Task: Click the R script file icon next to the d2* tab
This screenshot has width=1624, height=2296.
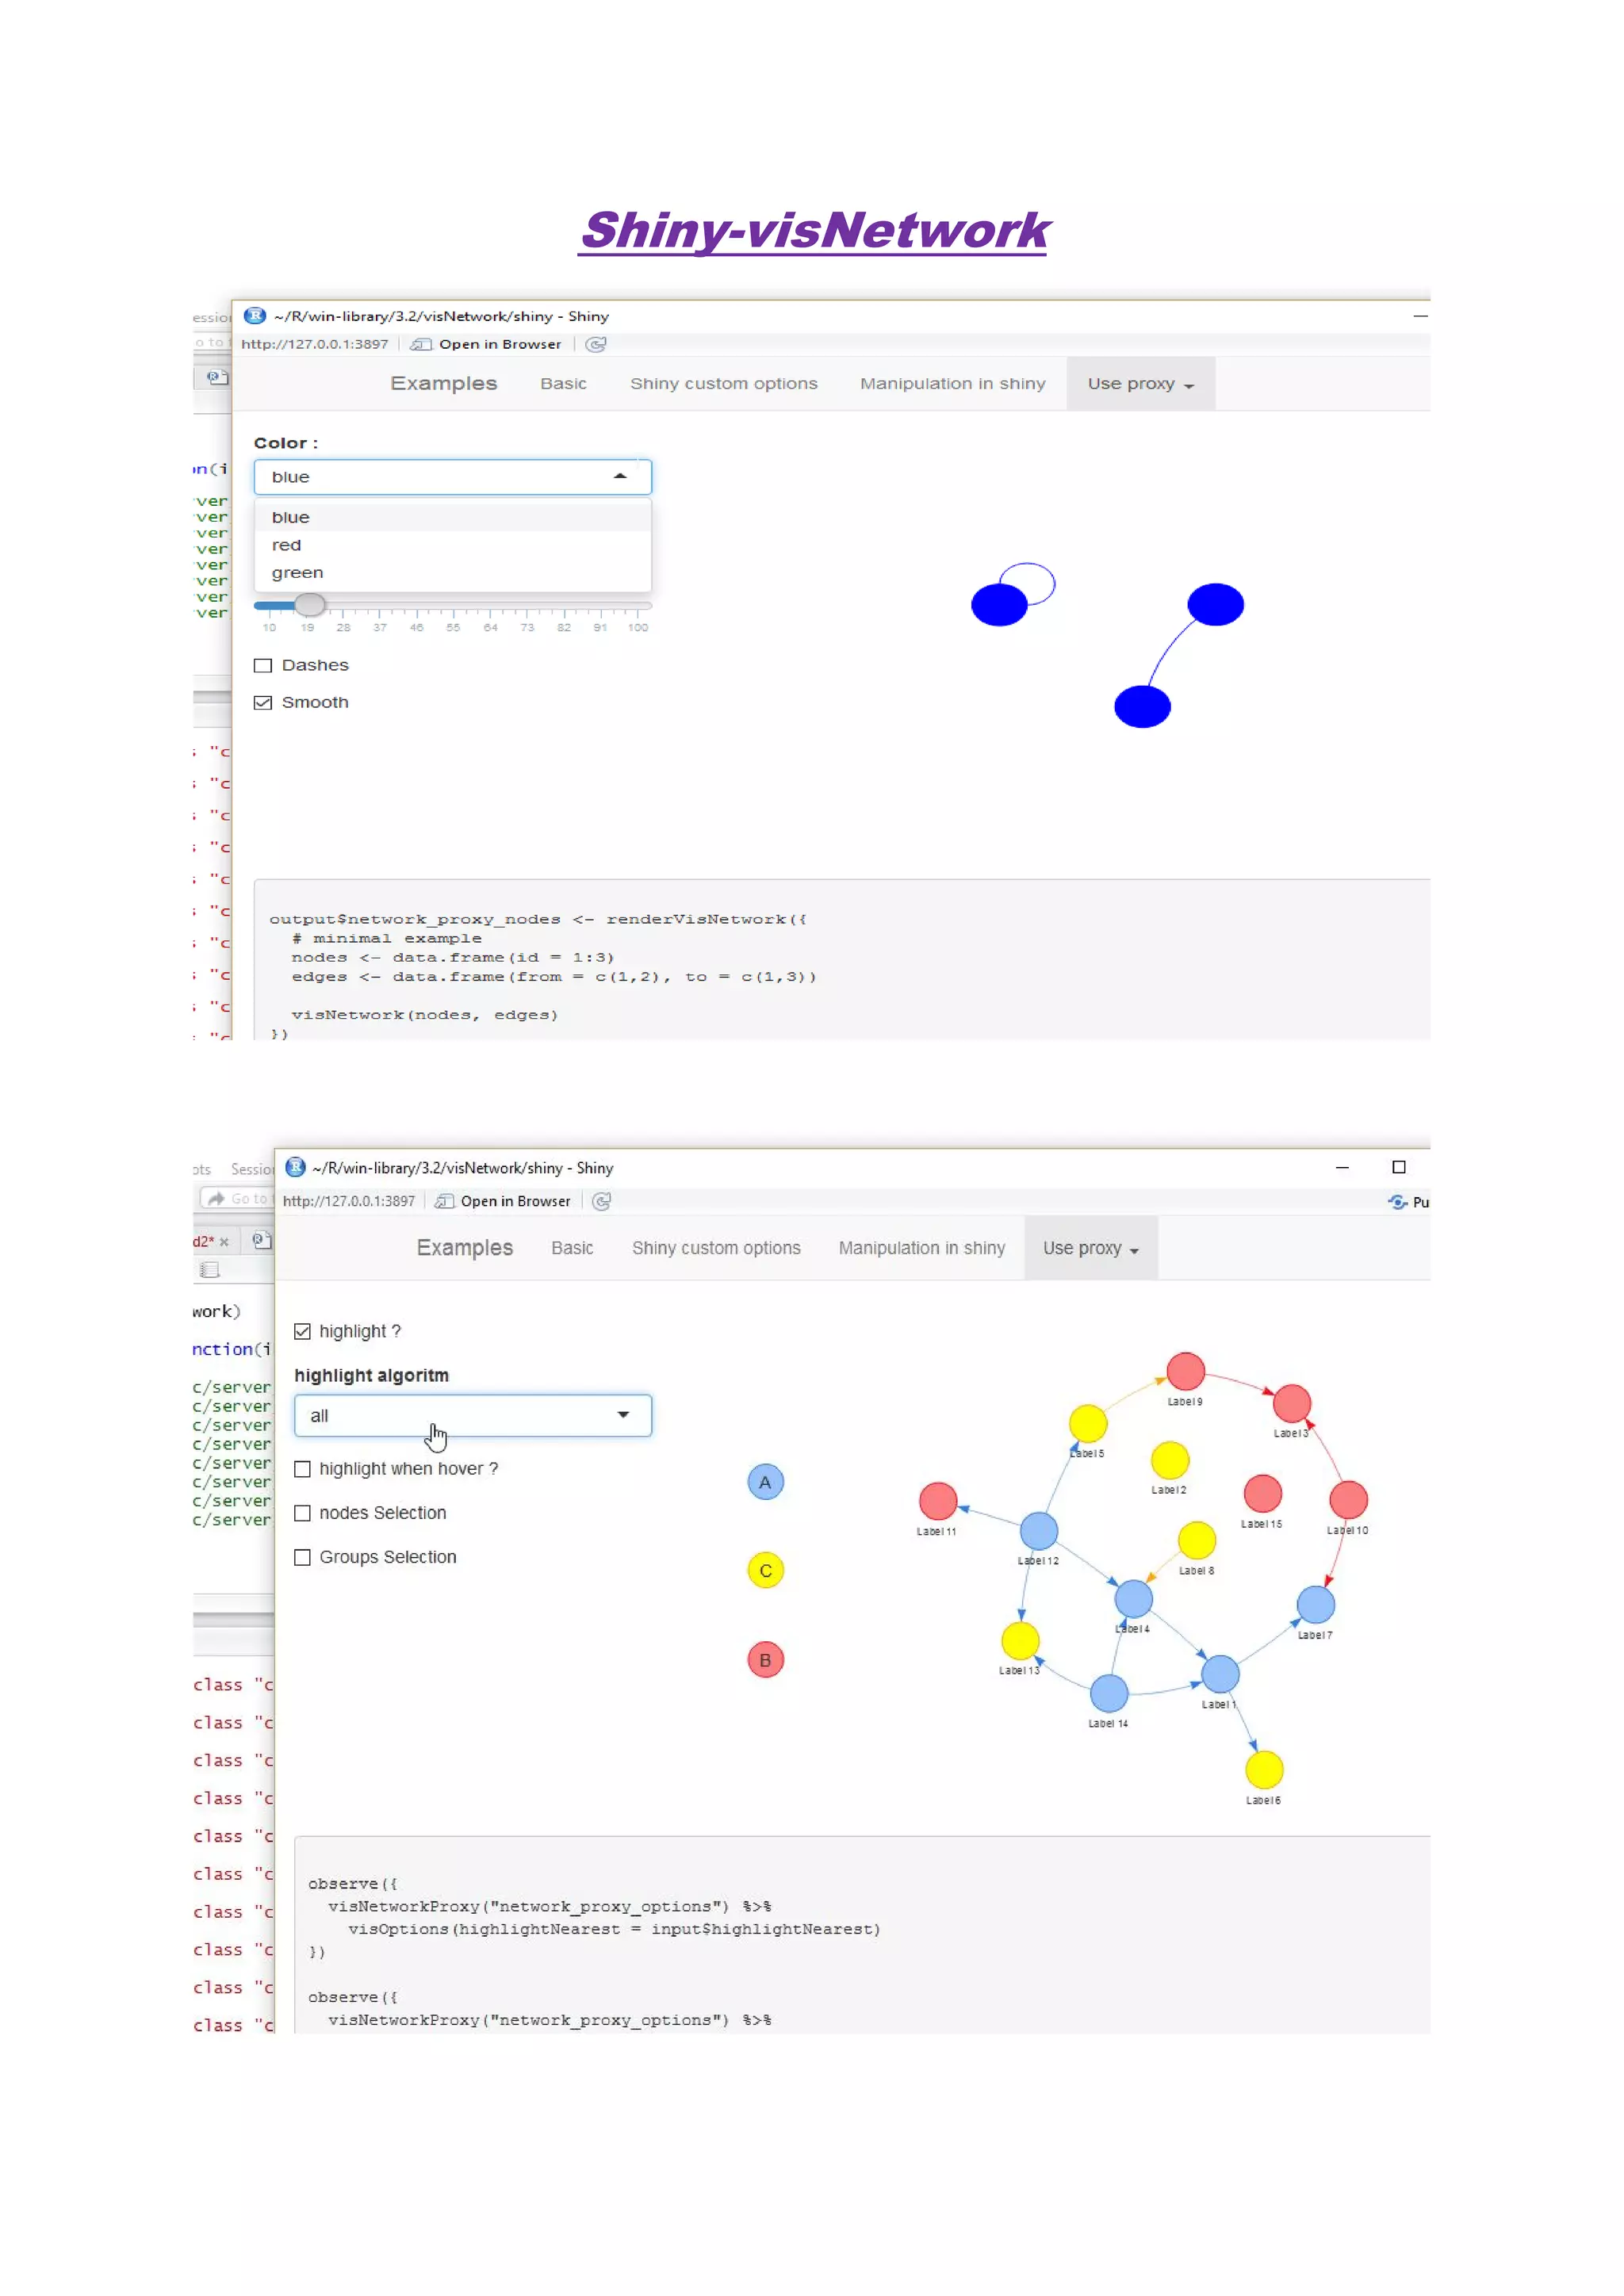Action: [x=261, y=1240]
